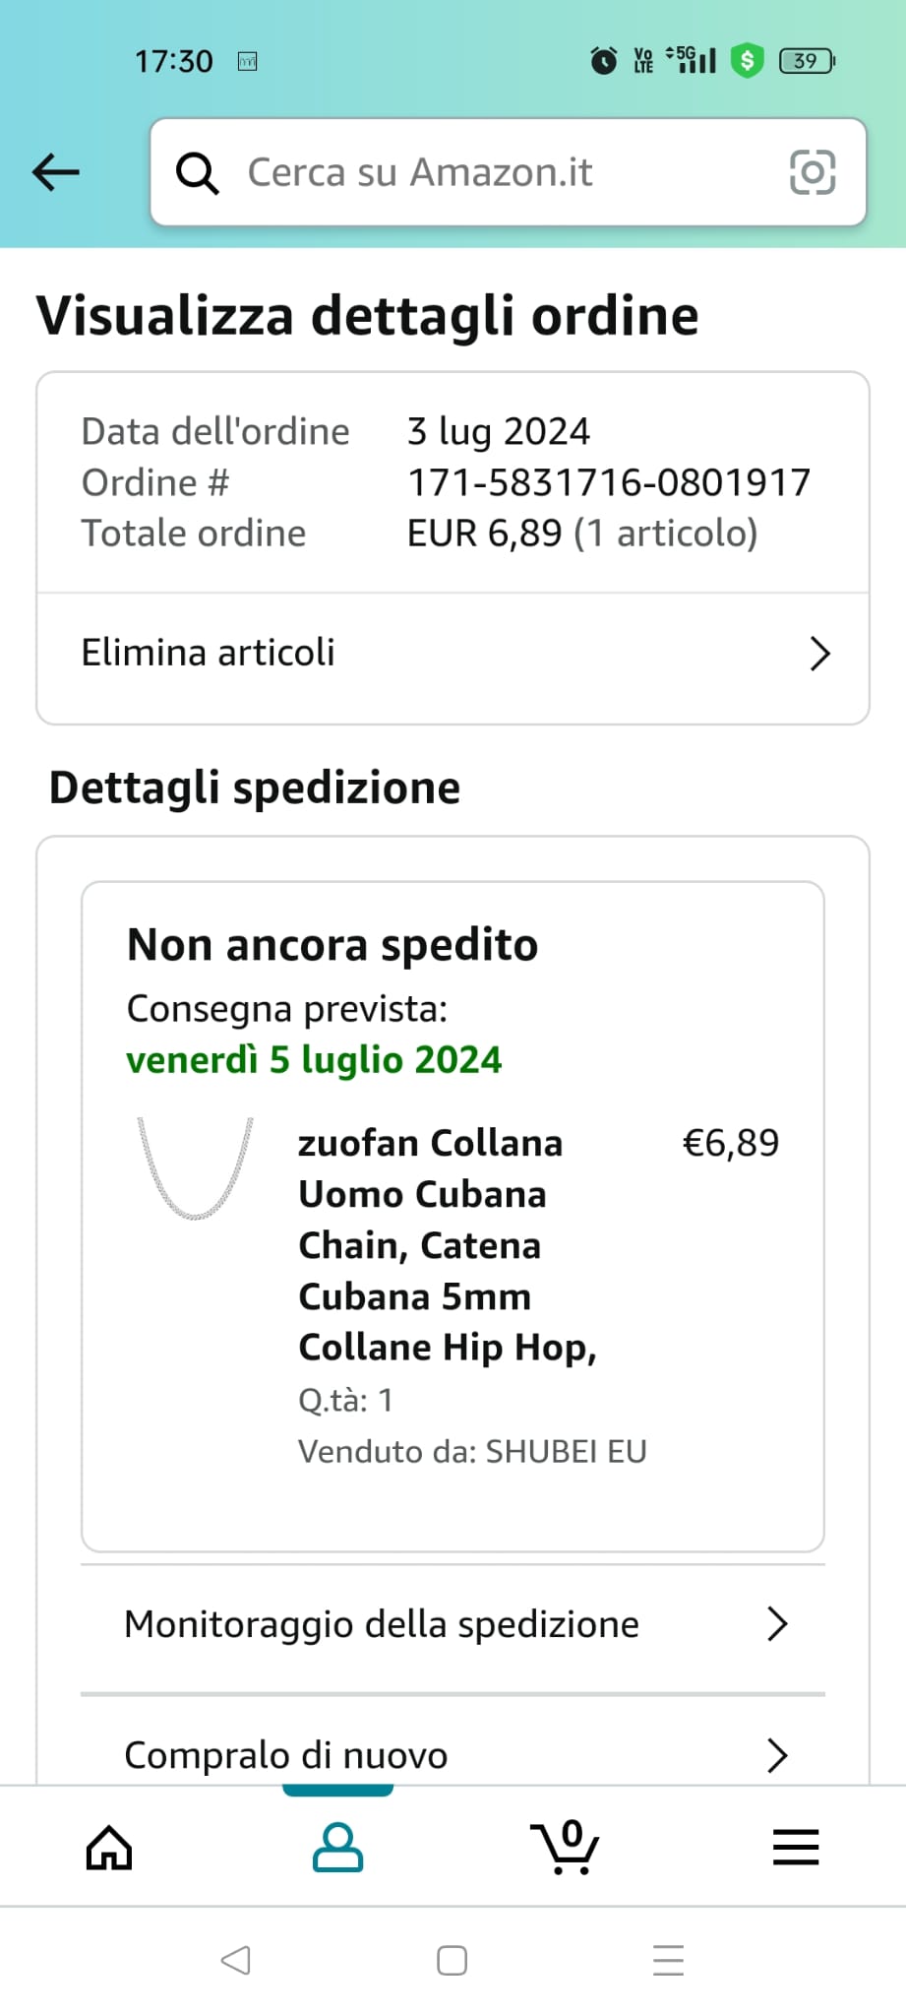Image resolution: width=906 pixels, height=2016 pixels.
Task: Open the hamburger menu icon
Action: click(x=796, y=1847)
